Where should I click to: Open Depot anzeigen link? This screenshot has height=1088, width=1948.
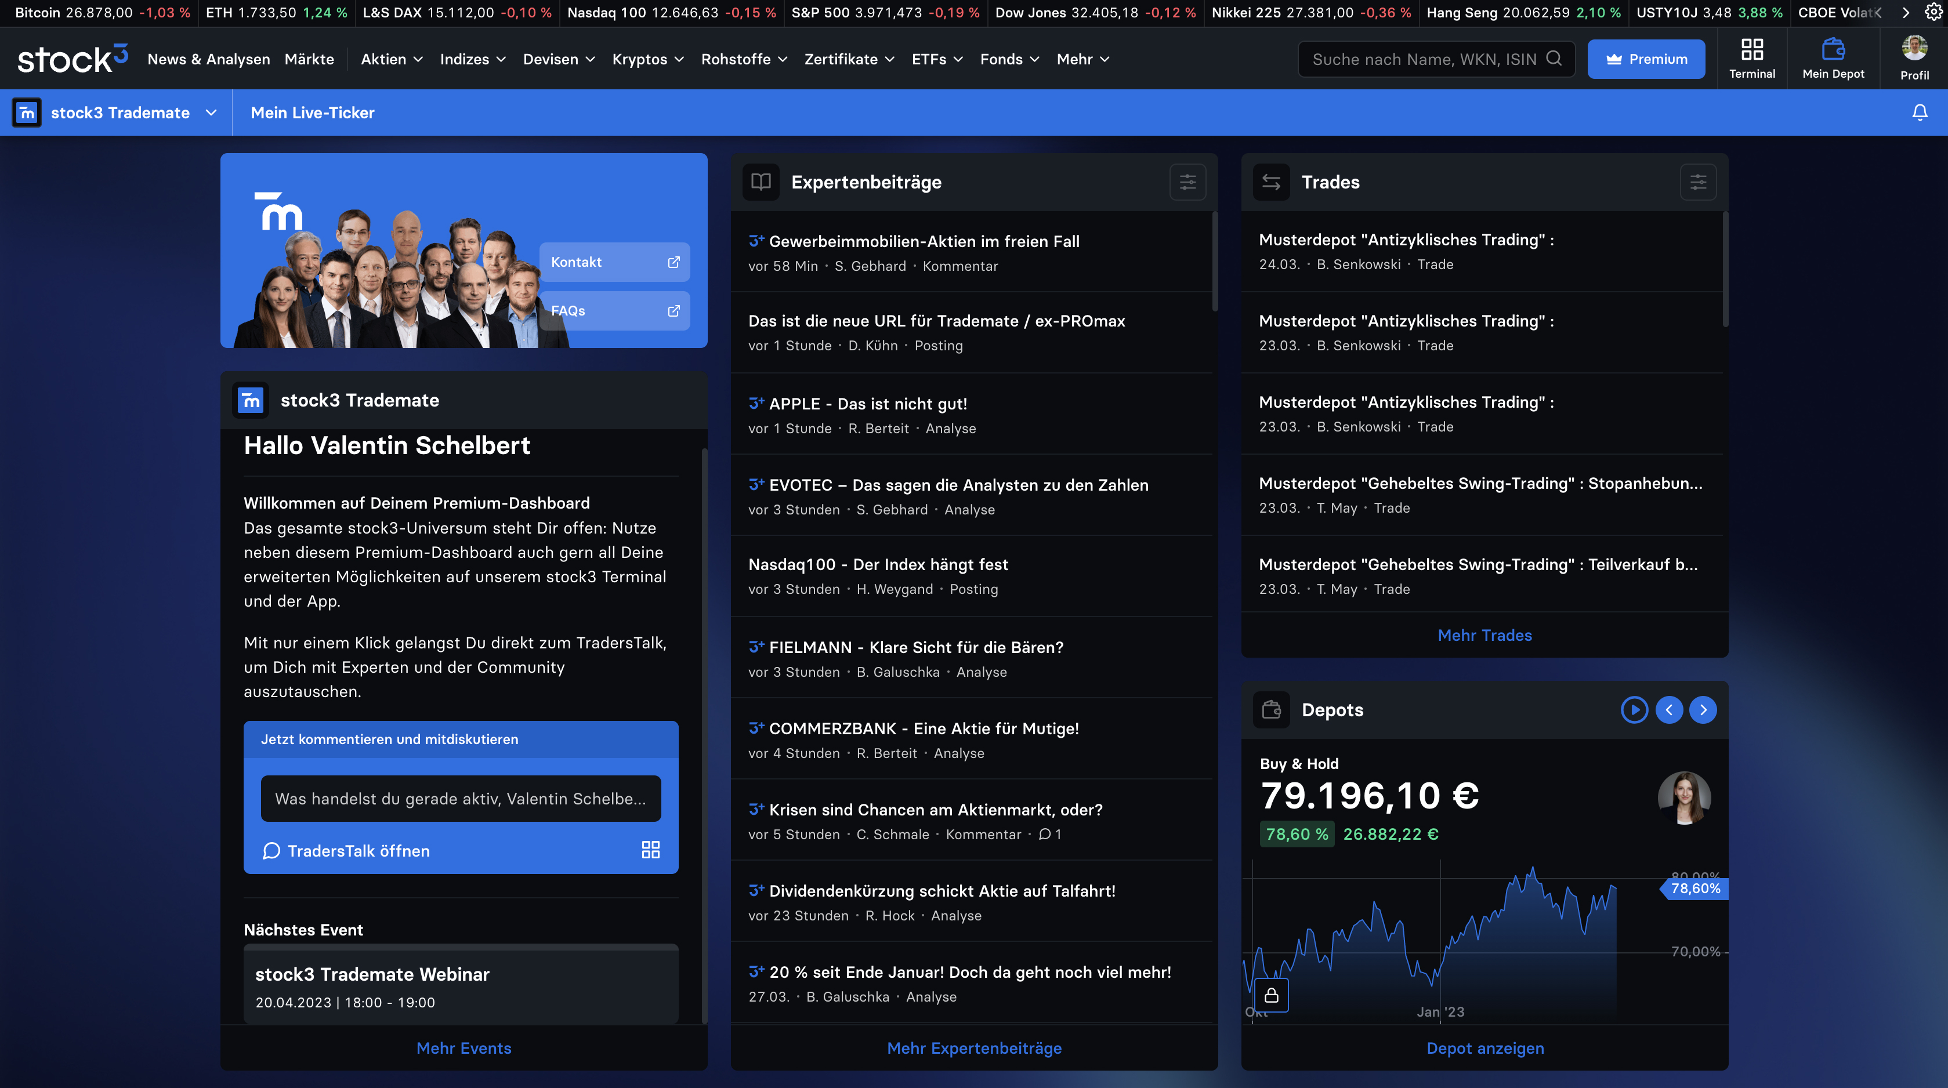pos(1484,1048)
